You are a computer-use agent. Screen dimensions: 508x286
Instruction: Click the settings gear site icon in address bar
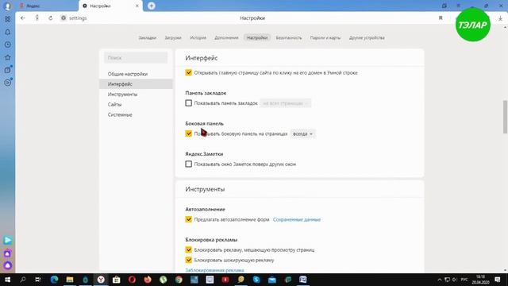[x=63, y=18]
